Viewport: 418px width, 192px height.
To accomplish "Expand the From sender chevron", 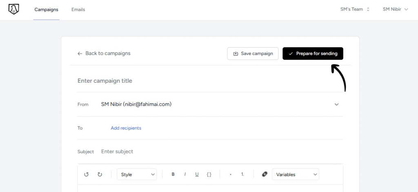I will click(x=336, y=104).
